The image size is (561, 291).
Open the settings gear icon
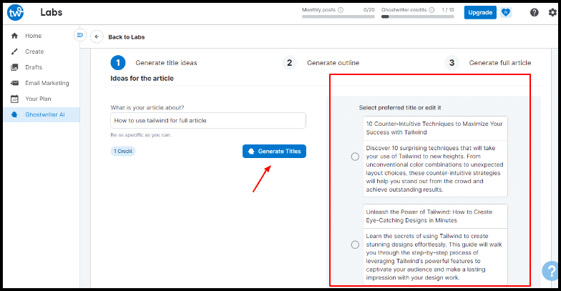[x=552, y=13]
